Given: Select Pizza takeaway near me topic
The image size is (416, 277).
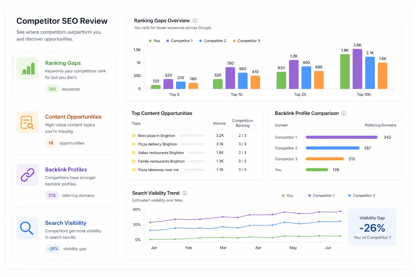Looking at the screenshot, I should [x=158, y=170].
